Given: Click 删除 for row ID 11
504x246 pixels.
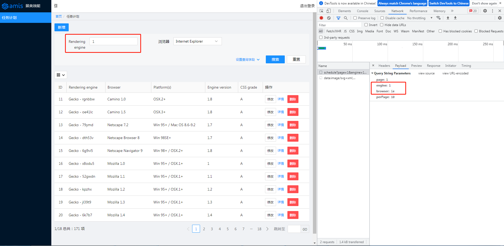Looking at the screenshot, I should coord(293,99).
